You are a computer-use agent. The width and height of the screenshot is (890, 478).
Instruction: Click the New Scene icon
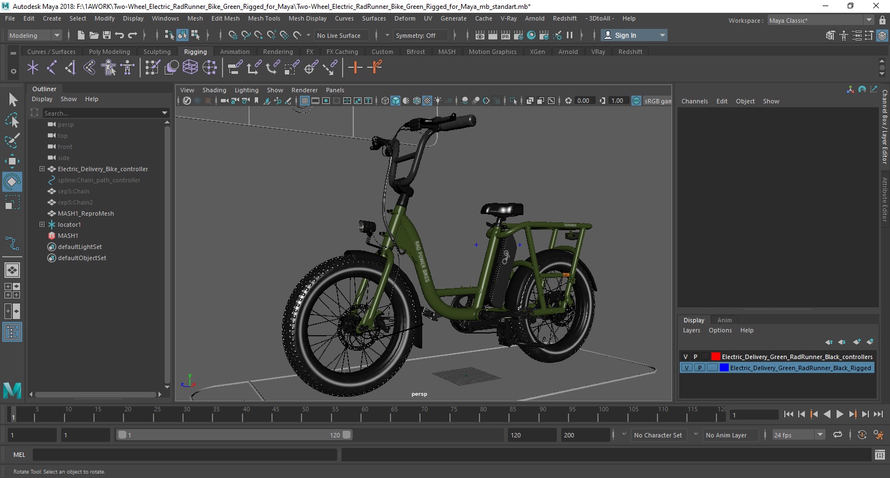[x=81, y=35]
